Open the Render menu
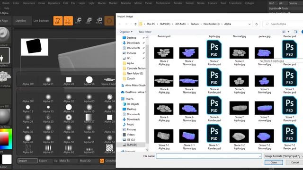 point(178,3)
